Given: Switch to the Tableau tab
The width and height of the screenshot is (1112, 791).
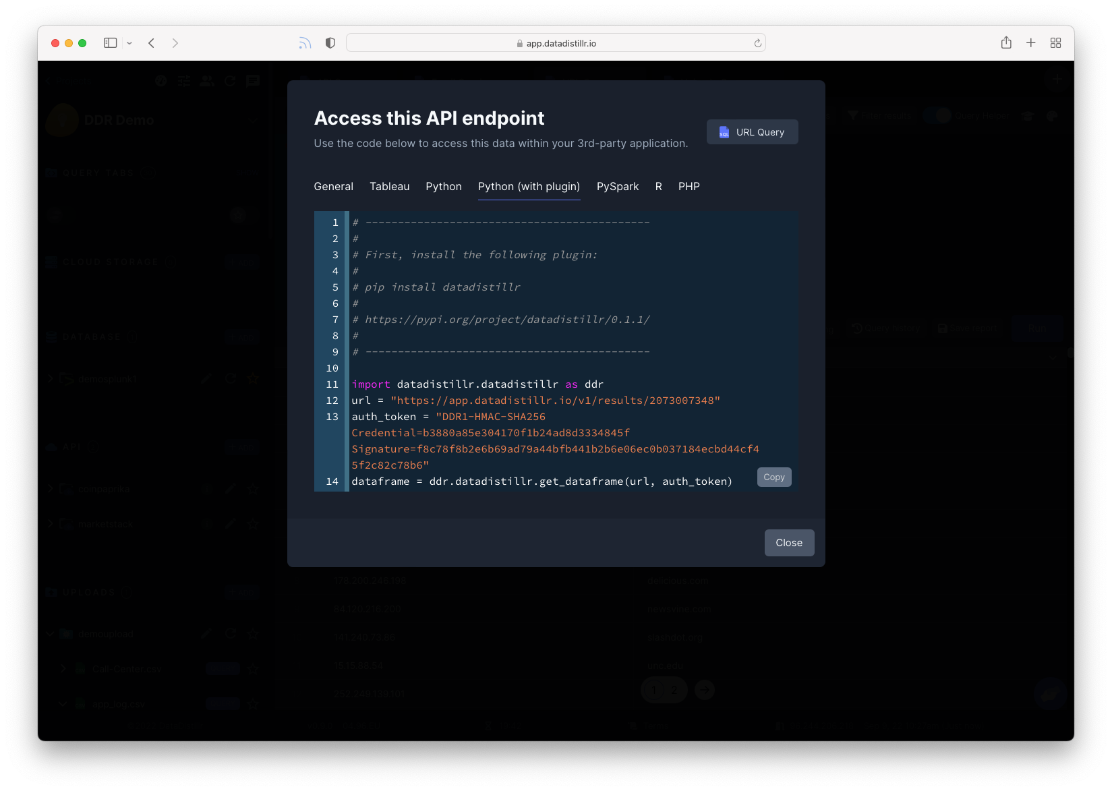Looking at the screenshot, I should point(389,187).
